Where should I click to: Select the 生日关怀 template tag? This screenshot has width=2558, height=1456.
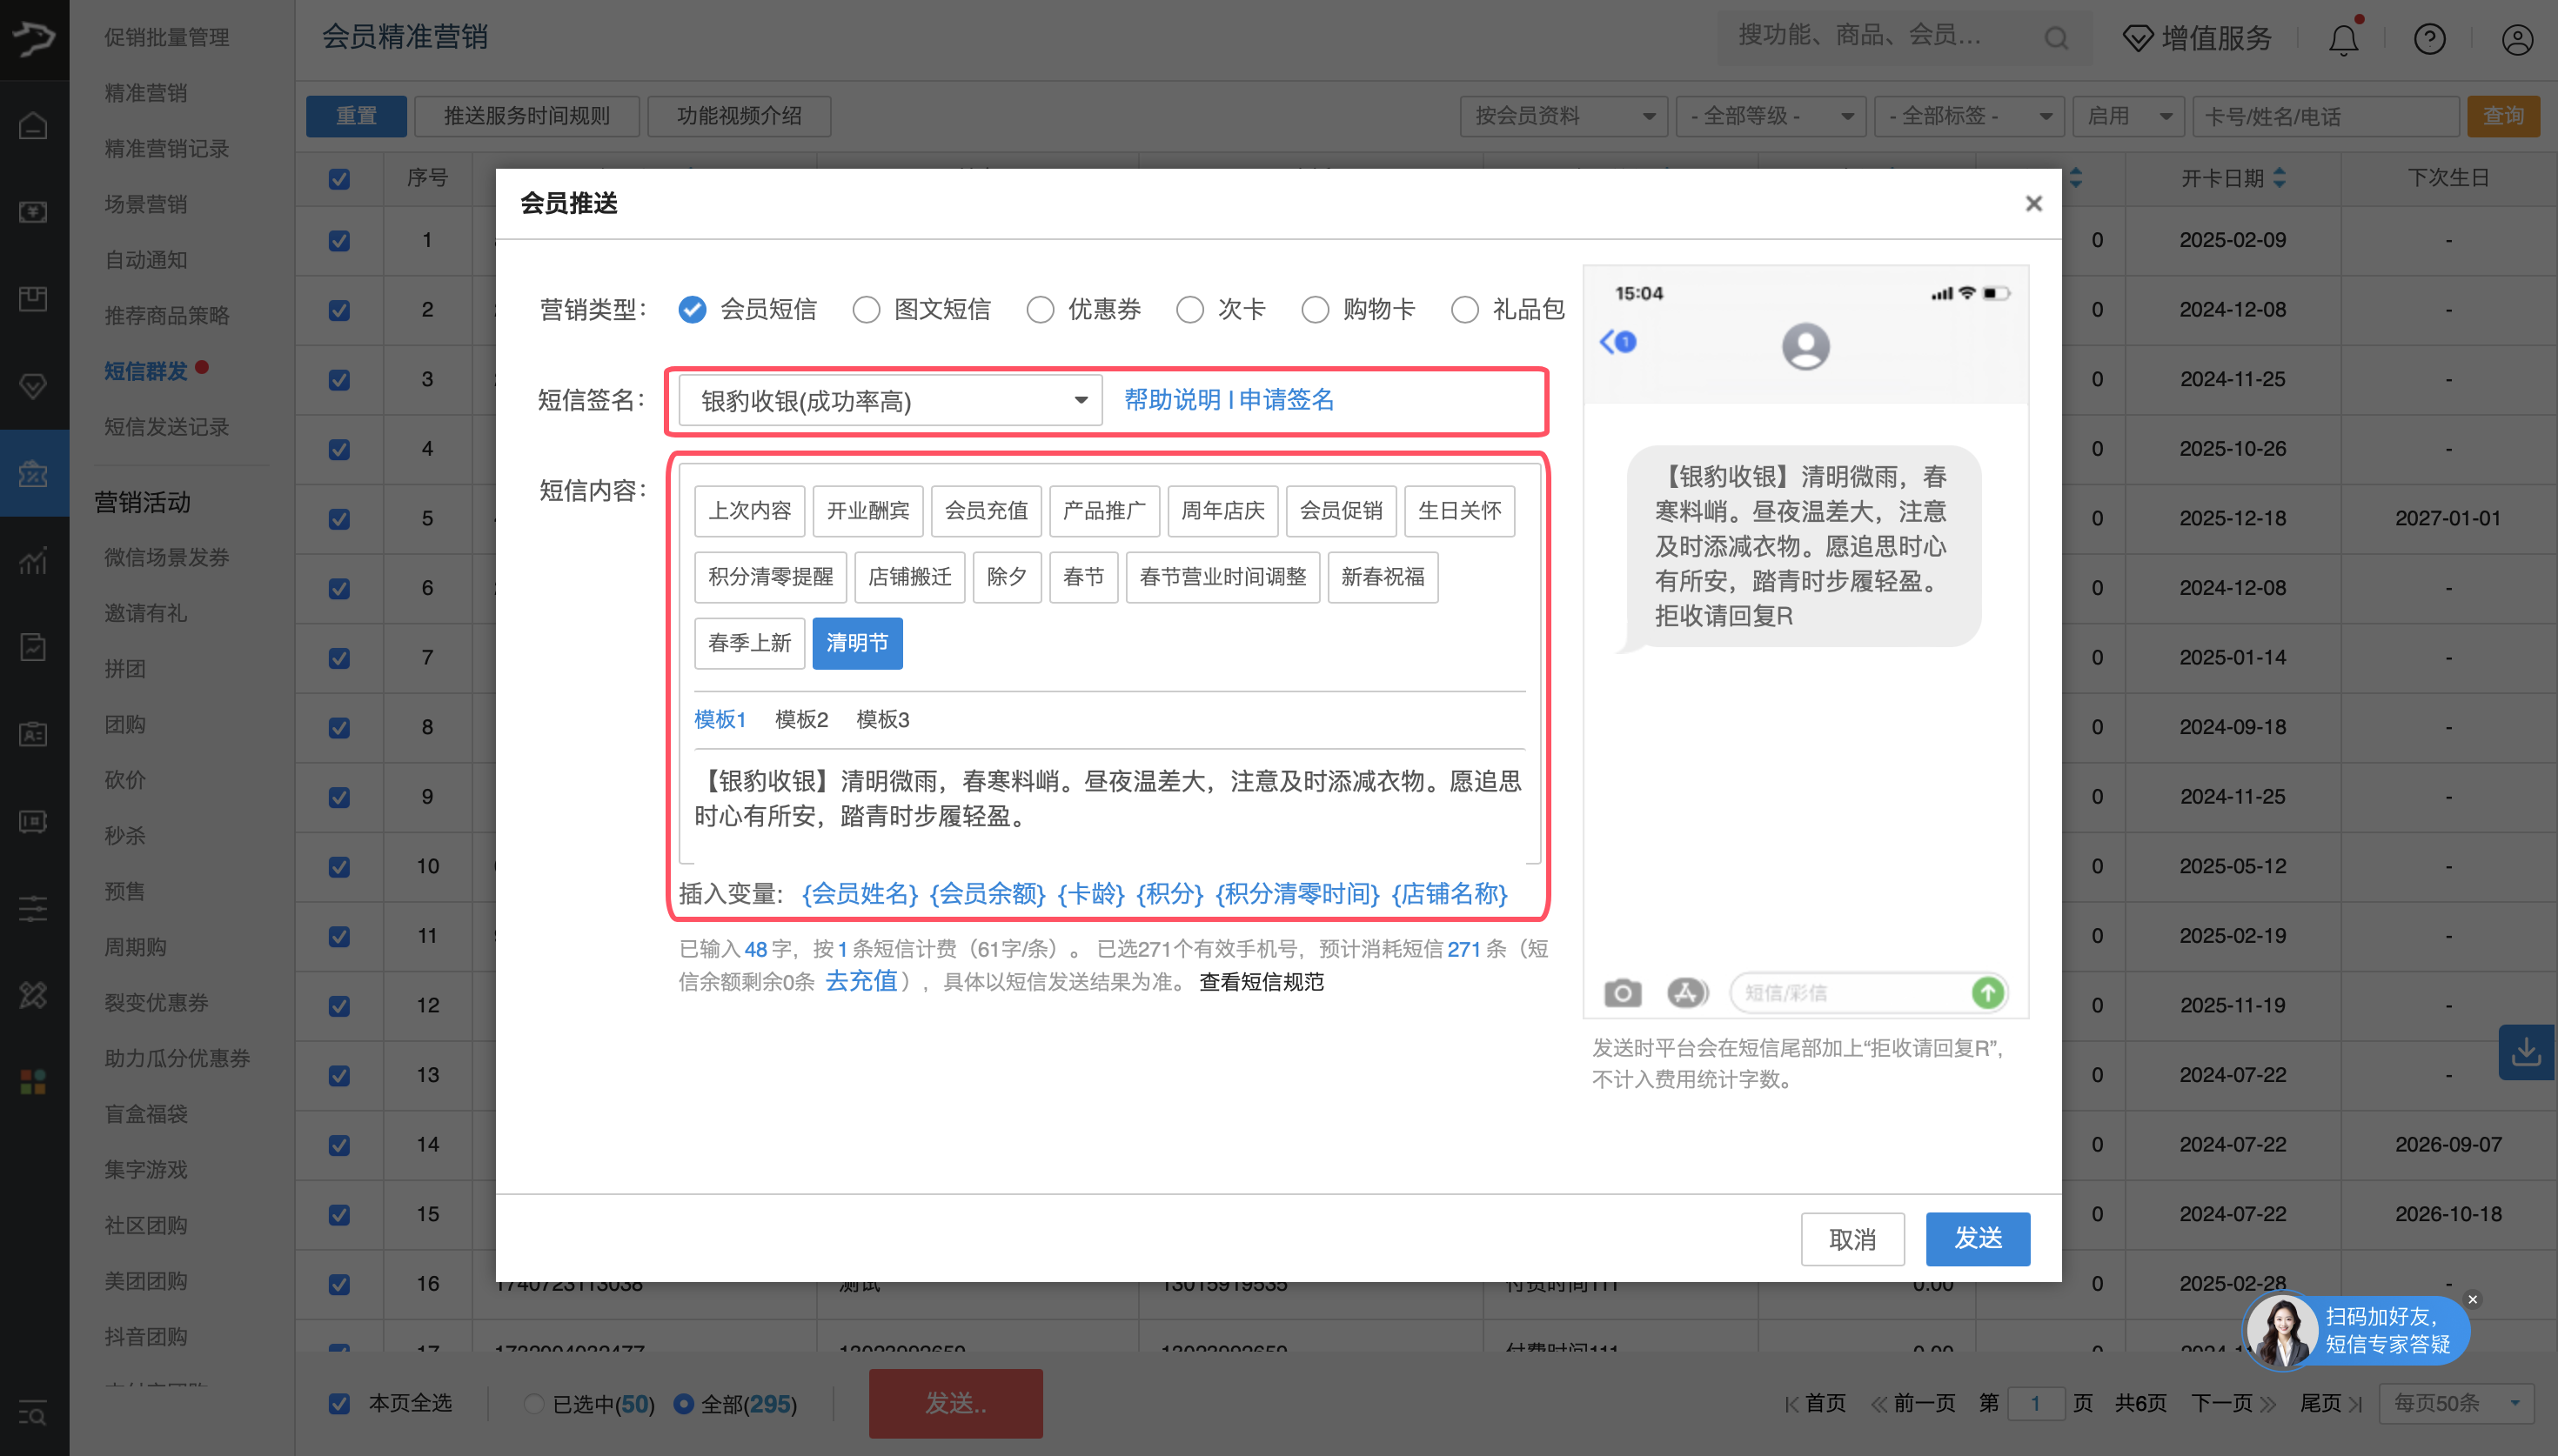tap(1458, 511)
